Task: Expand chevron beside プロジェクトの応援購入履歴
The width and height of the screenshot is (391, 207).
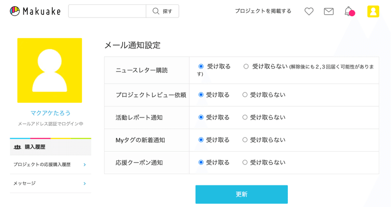Action: 85,164
